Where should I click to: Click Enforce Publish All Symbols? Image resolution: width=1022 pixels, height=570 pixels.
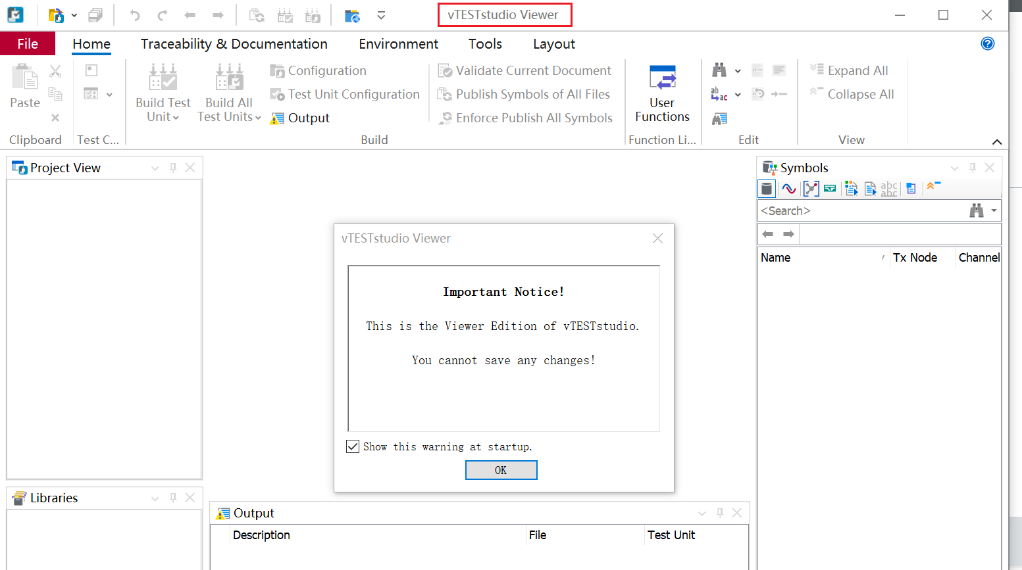click(525, 118)
